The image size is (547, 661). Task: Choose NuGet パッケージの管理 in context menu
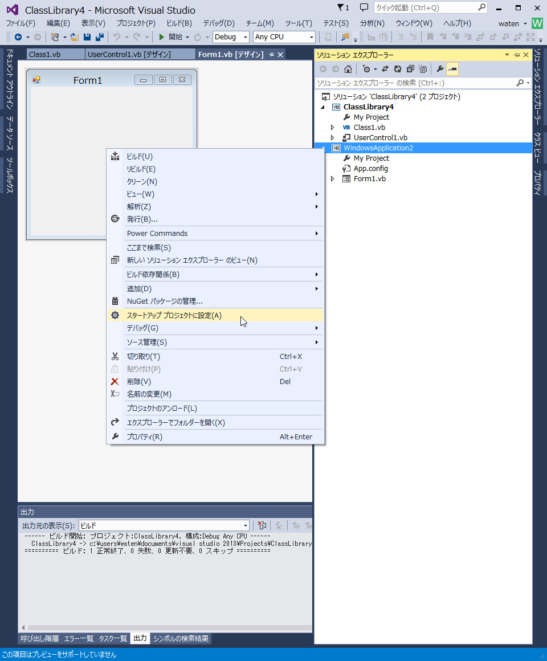coord(215,301)
